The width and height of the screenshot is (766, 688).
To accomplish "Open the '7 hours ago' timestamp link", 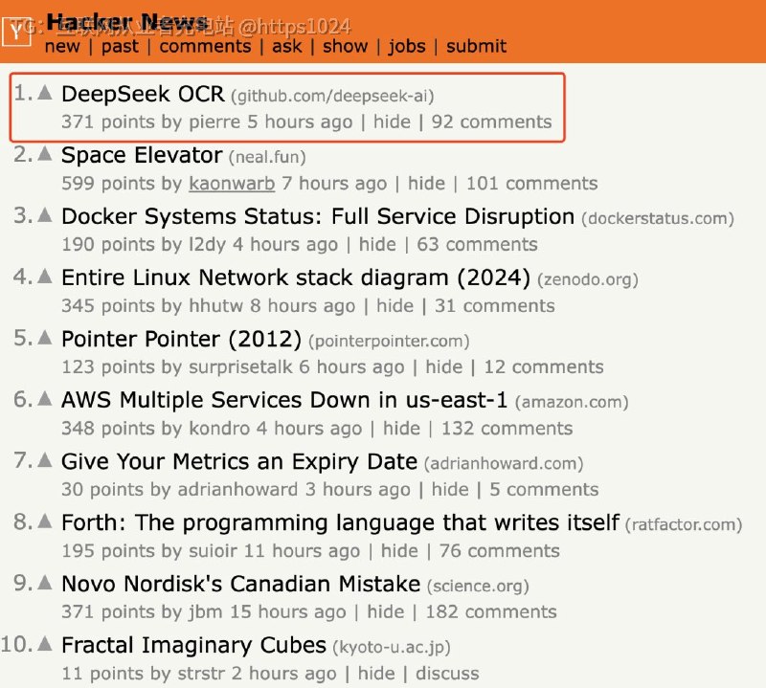I will pos(334,184).
